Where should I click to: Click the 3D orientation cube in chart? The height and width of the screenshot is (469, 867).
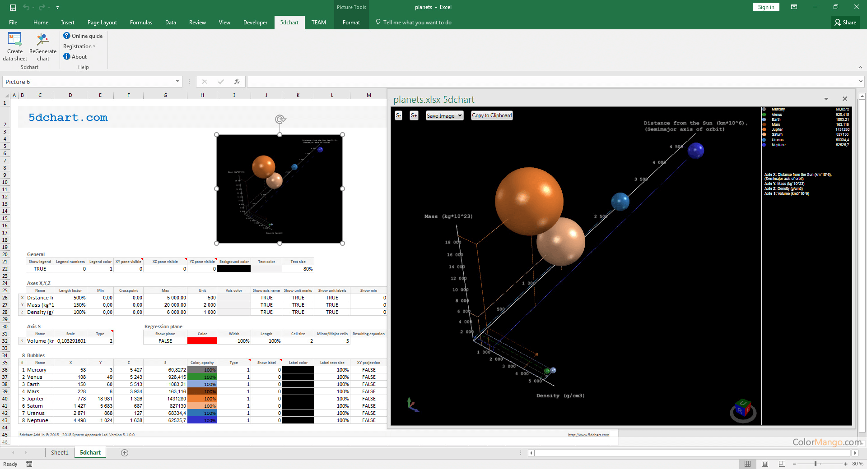[x=742, y=409]
